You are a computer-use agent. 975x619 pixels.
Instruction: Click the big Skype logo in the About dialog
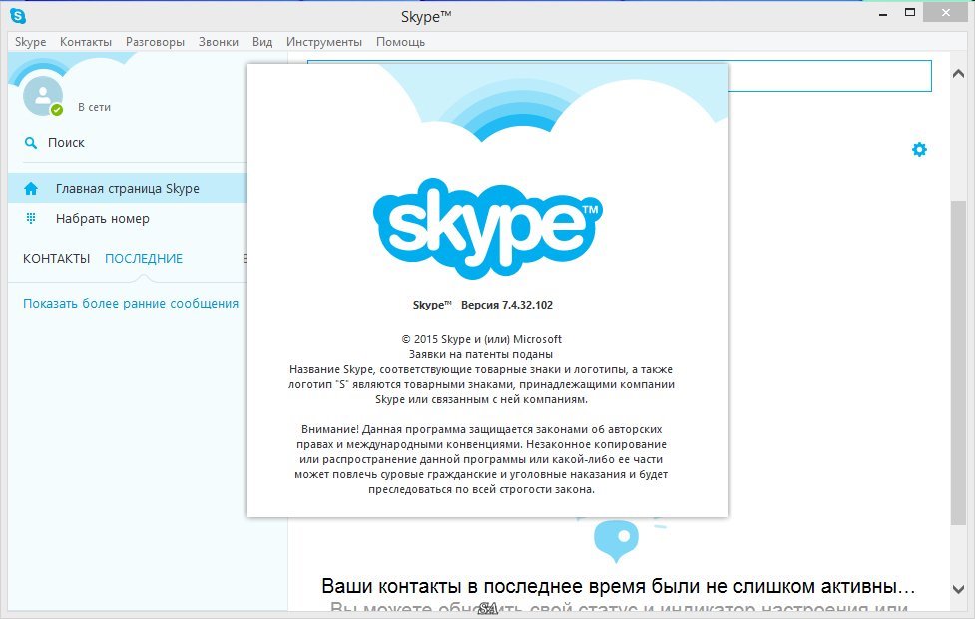pos(487,227)
